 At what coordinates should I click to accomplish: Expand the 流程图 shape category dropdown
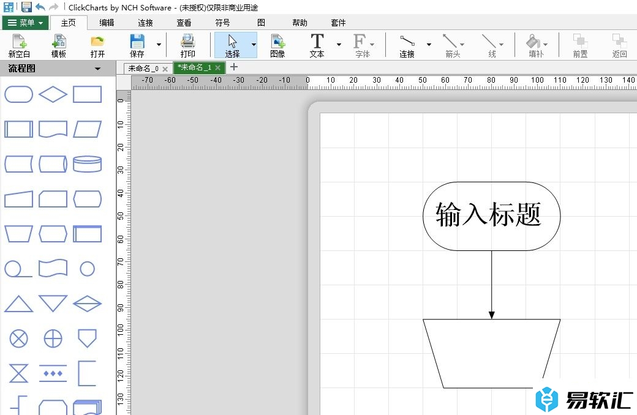click(97, 69)
